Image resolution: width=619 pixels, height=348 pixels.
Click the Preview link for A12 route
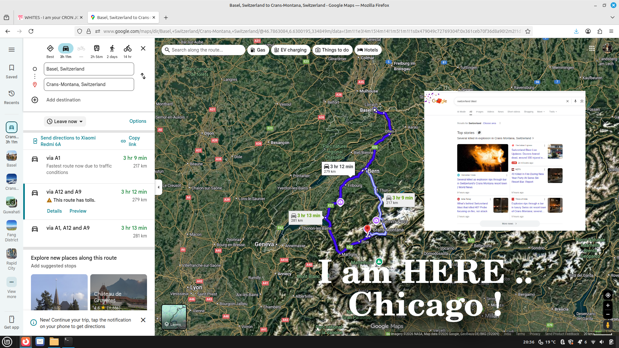point(78,211)
